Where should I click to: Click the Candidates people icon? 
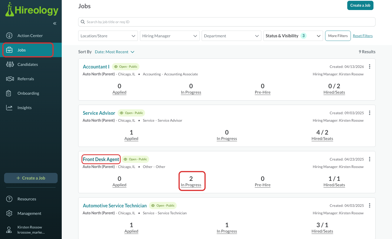pyautogui.click(x=10, y=64)
